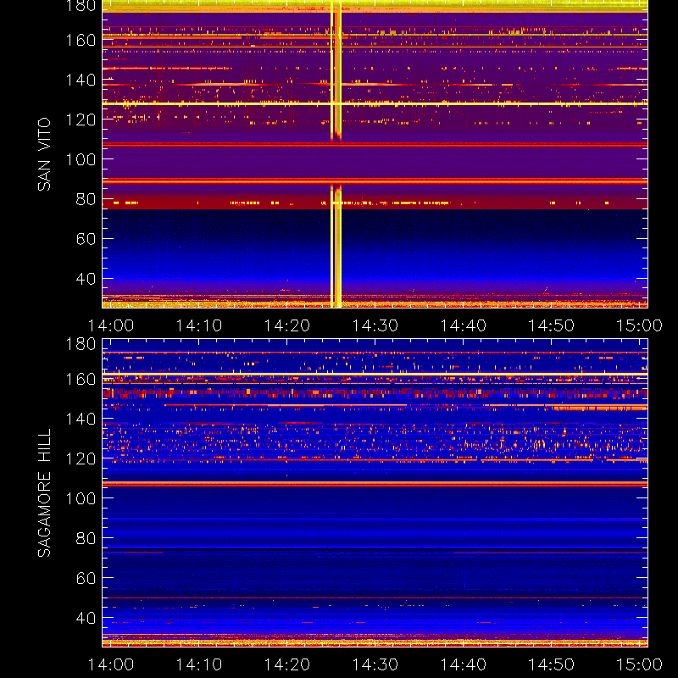Select the 180 tick label on Sagamore Hill axis
The width and height of the screenshot is (678, 678).
(81, 344)
